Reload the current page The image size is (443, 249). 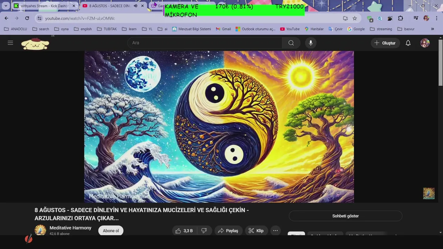pos(27,18)
